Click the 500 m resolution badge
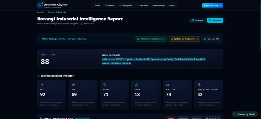The width and height of the screenshot is (261, 119). click(82, 118)
